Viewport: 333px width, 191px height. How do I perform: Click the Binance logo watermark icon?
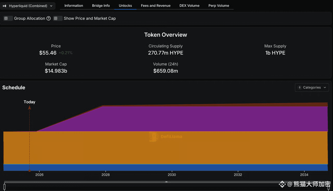click(282, 184)
